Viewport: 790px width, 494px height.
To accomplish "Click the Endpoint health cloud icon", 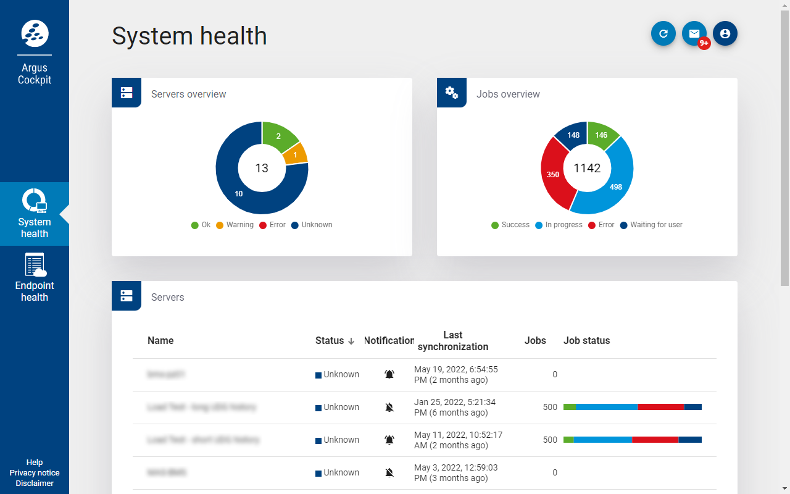I will pos(35,265).
